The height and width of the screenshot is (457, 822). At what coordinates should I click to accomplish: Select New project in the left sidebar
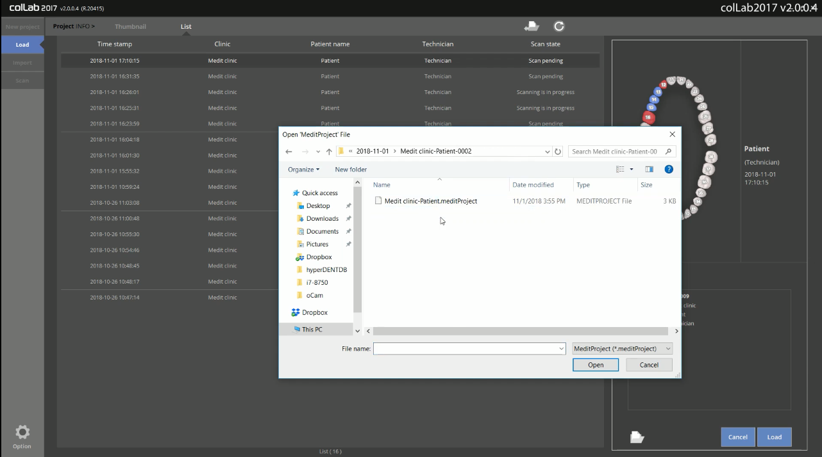22,27
